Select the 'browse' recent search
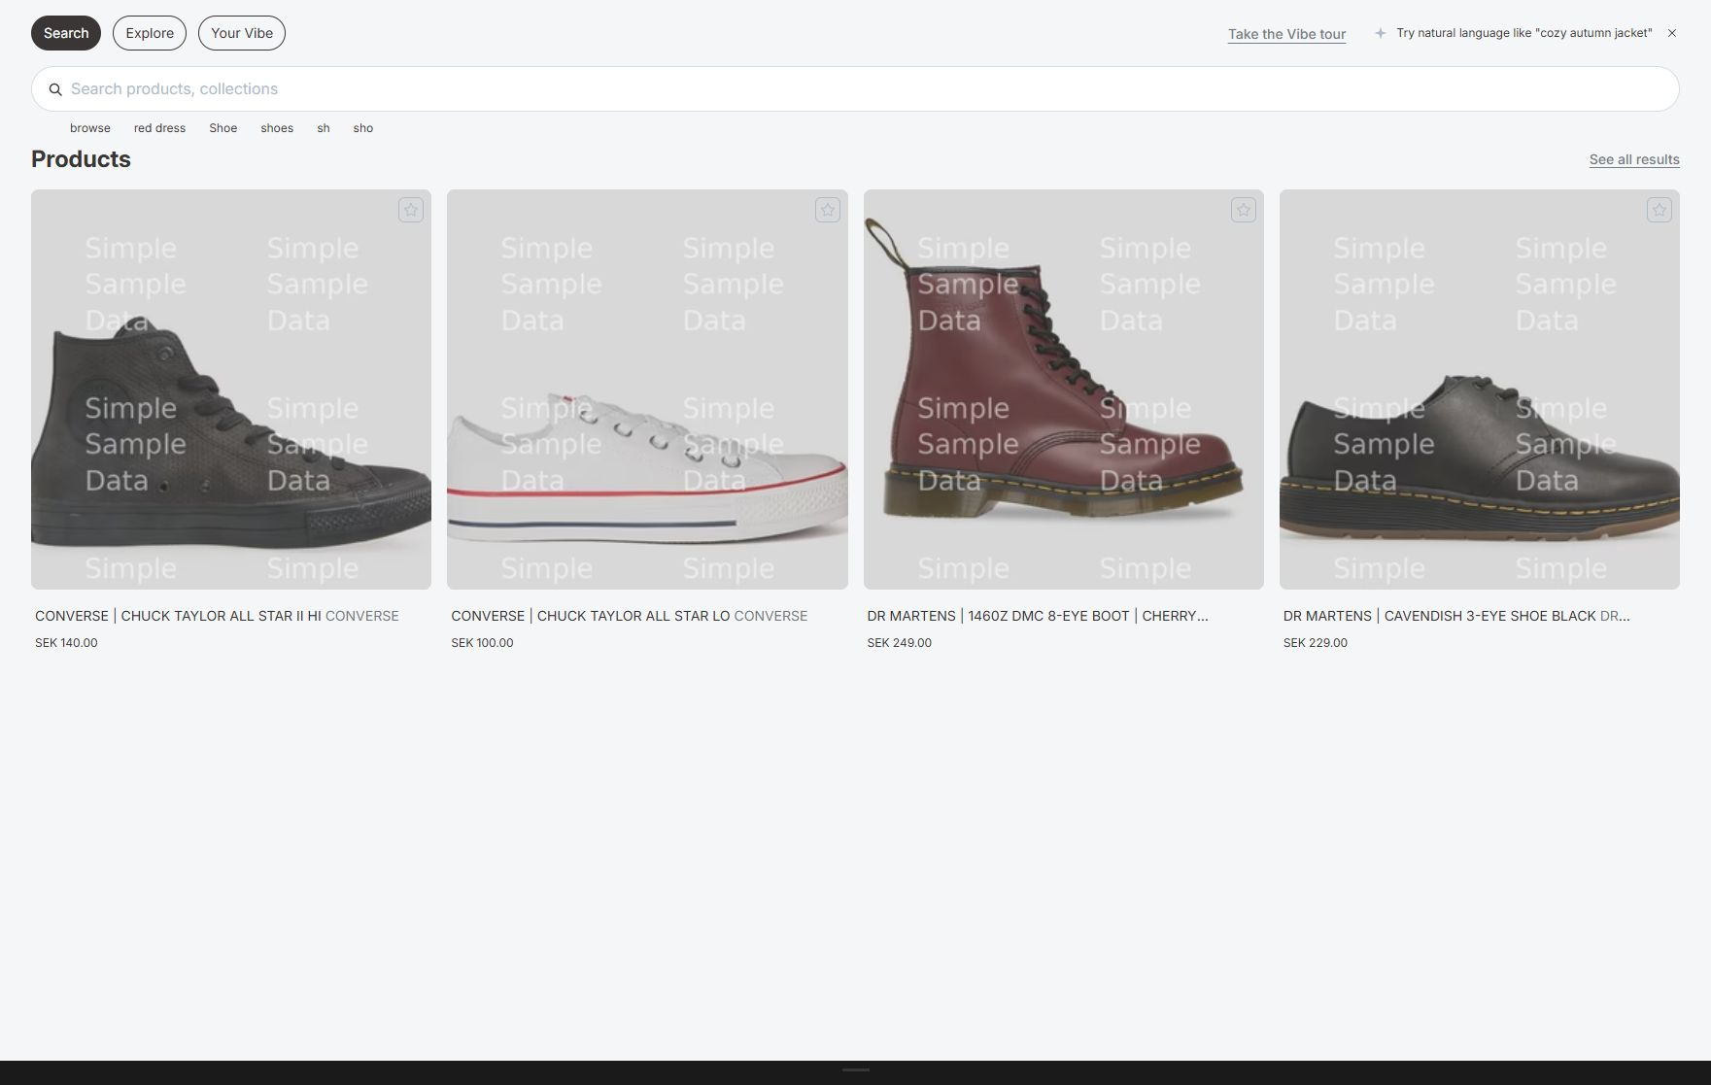 90,128
